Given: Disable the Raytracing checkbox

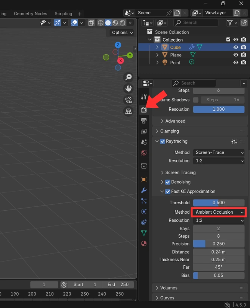Looking at the screenshot, I should pos(163,141).
